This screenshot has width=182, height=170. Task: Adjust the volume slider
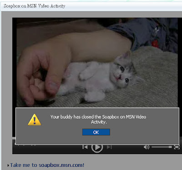pos(162,147)
